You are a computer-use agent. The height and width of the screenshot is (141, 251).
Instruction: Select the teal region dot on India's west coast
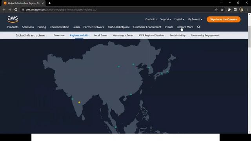pos(73,99)
